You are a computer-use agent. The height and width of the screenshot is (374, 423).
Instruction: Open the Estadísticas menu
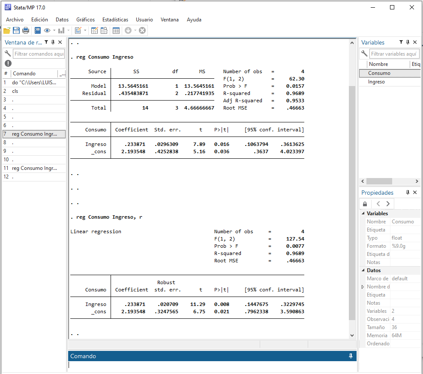point(115,20)
